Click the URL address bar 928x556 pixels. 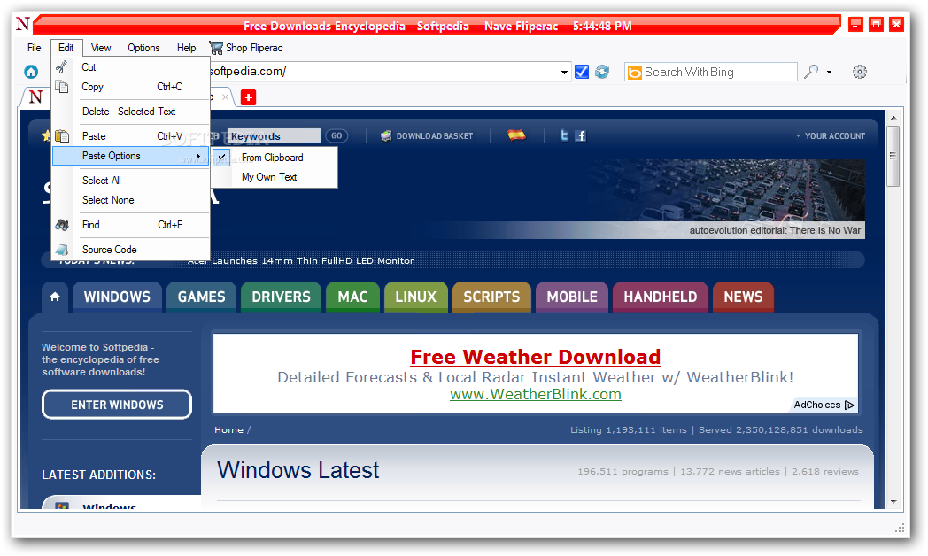pos(383,72)
